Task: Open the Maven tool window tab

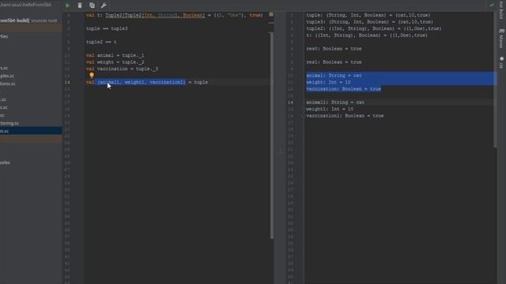Action: (501, 39)
